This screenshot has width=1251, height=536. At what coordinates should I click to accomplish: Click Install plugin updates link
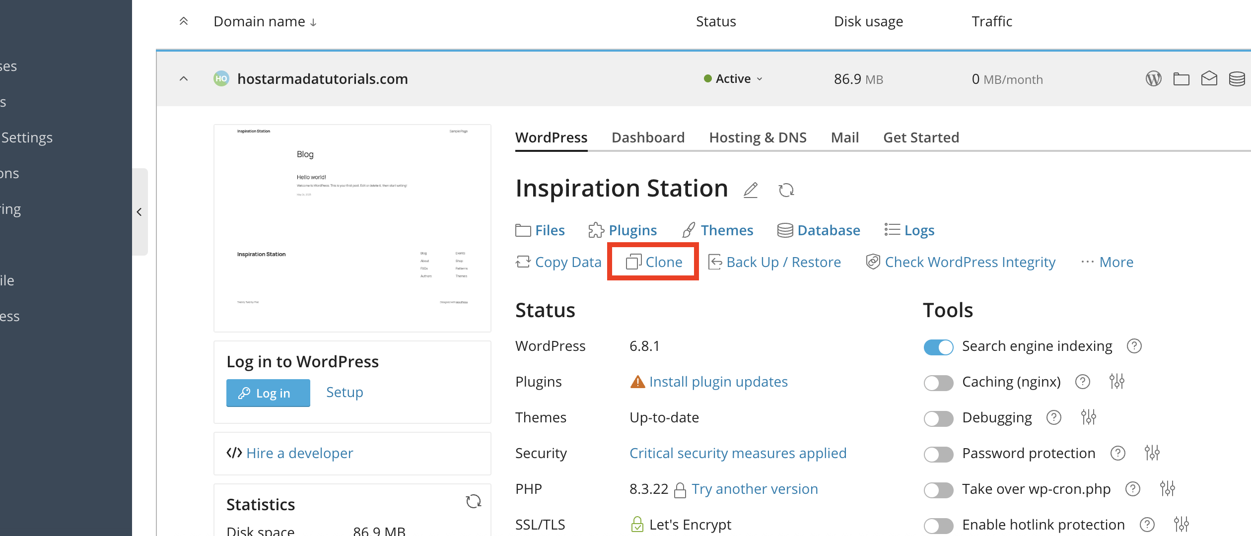[x=718, y=382]
